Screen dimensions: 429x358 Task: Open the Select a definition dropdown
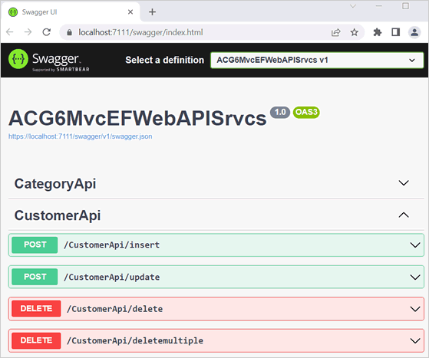317,60
